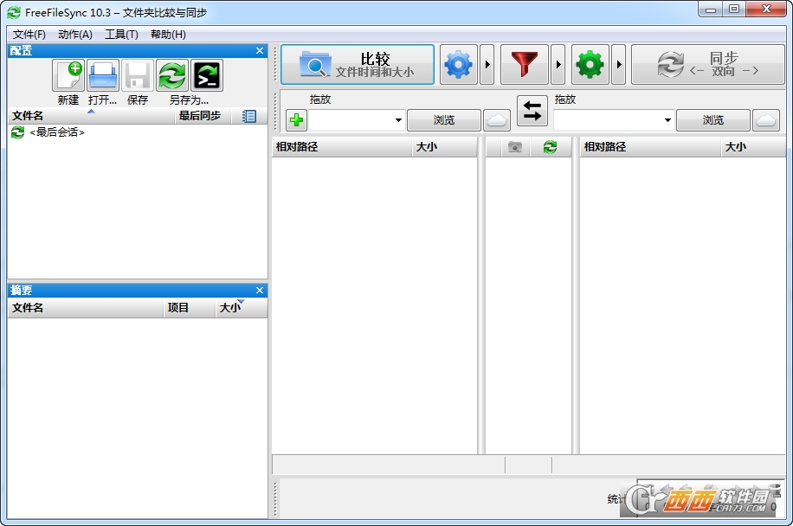Click the blue log list column icon
The width and height of the screenshot is (793, 526).
pos(248,116)
